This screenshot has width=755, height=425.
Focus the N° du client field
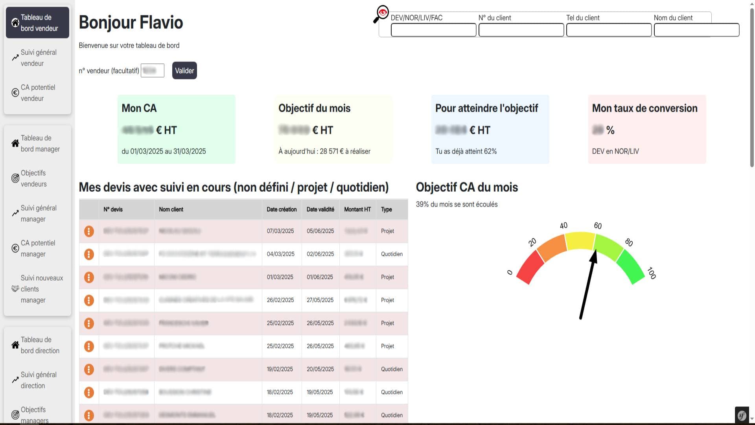[521, 30]
